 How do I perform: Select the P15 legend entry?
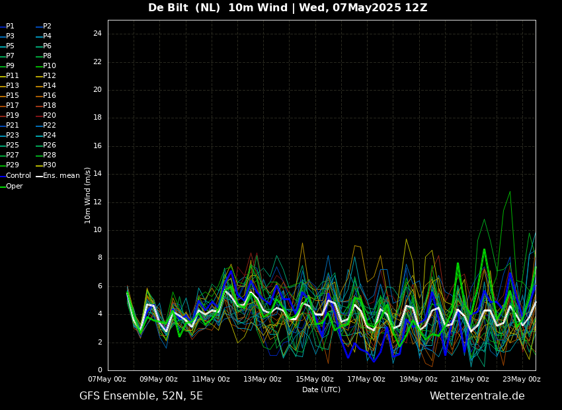tap(9, 96)
